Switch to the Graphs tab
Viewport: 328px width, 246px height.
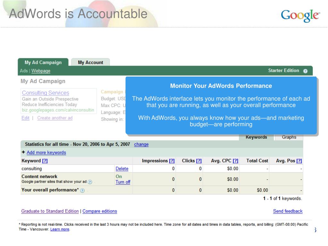tap(289, 137)
